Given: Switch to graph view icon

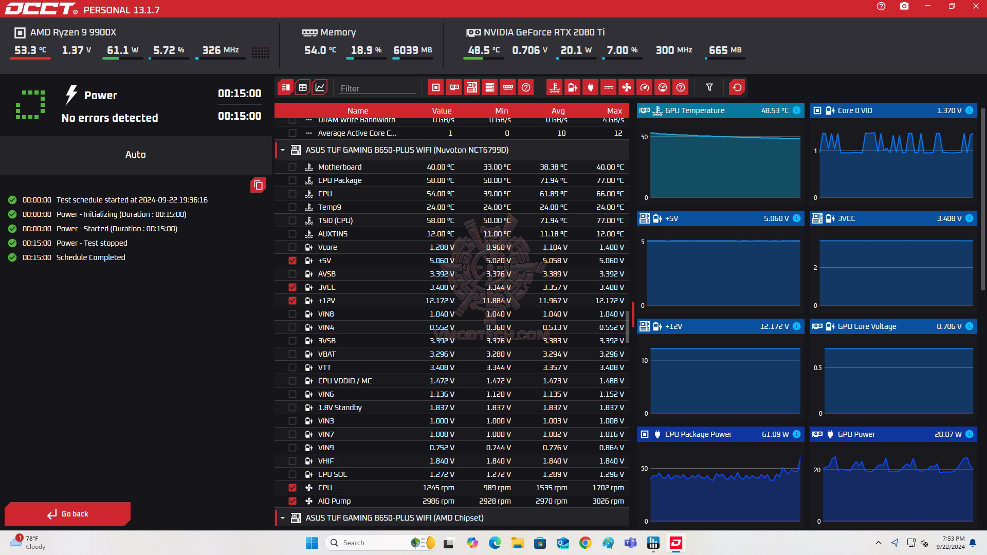Looking at the screenshot, I should [320, 87].
